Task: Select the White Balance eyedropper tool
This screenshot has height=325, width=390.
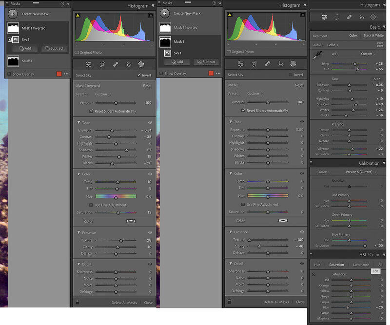Action: (315, 56)
